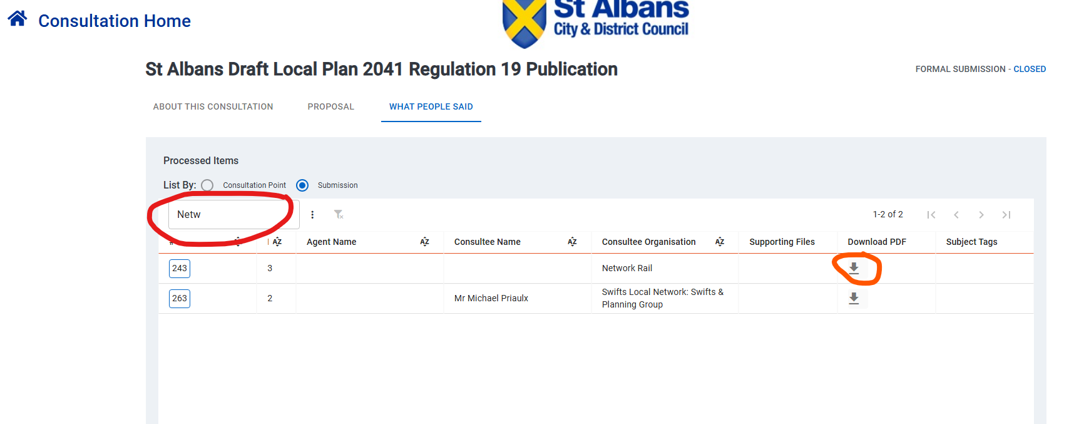
Task: Open submission number 263
Action: [180, 298]
